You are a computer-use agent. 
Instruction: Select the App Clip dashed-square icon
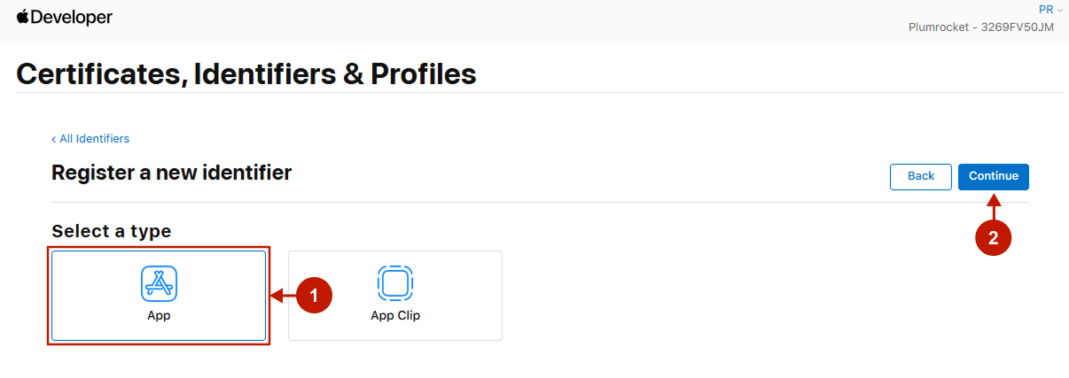pyautogui.click(x=395, y=283)
